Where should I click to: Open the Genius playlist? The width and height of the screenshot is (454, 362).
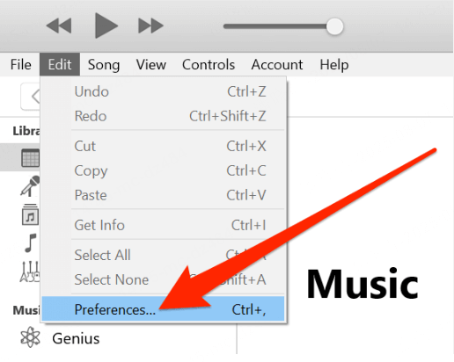(76, 339)
